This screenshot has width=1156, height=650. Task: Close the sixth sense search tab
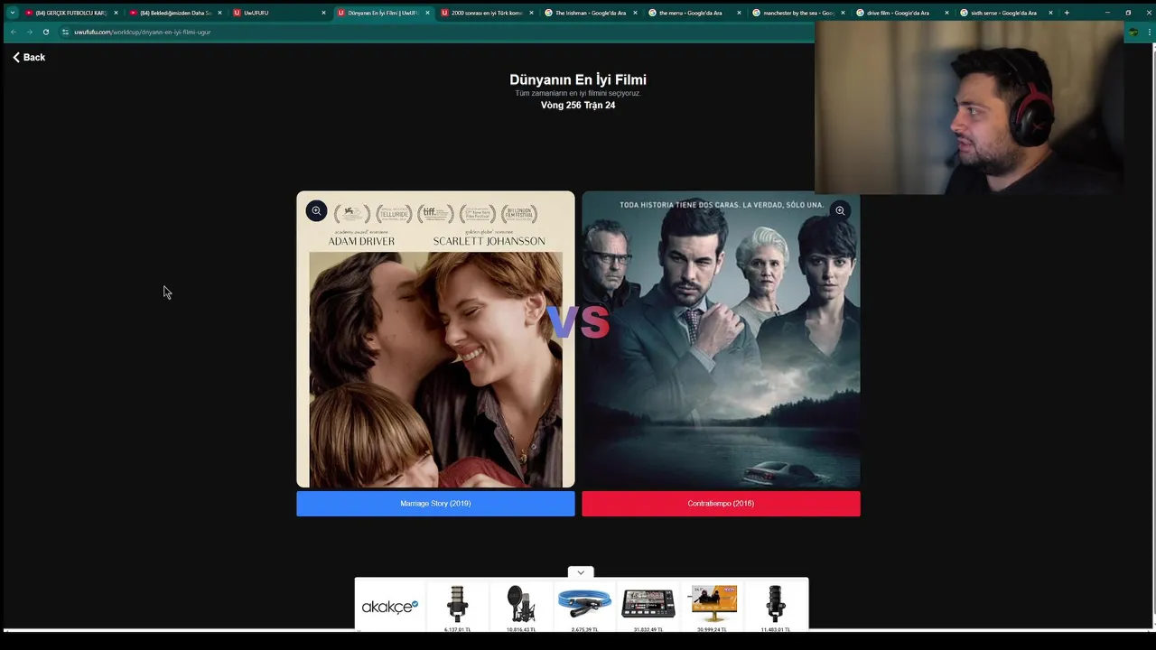point(1050,13)
